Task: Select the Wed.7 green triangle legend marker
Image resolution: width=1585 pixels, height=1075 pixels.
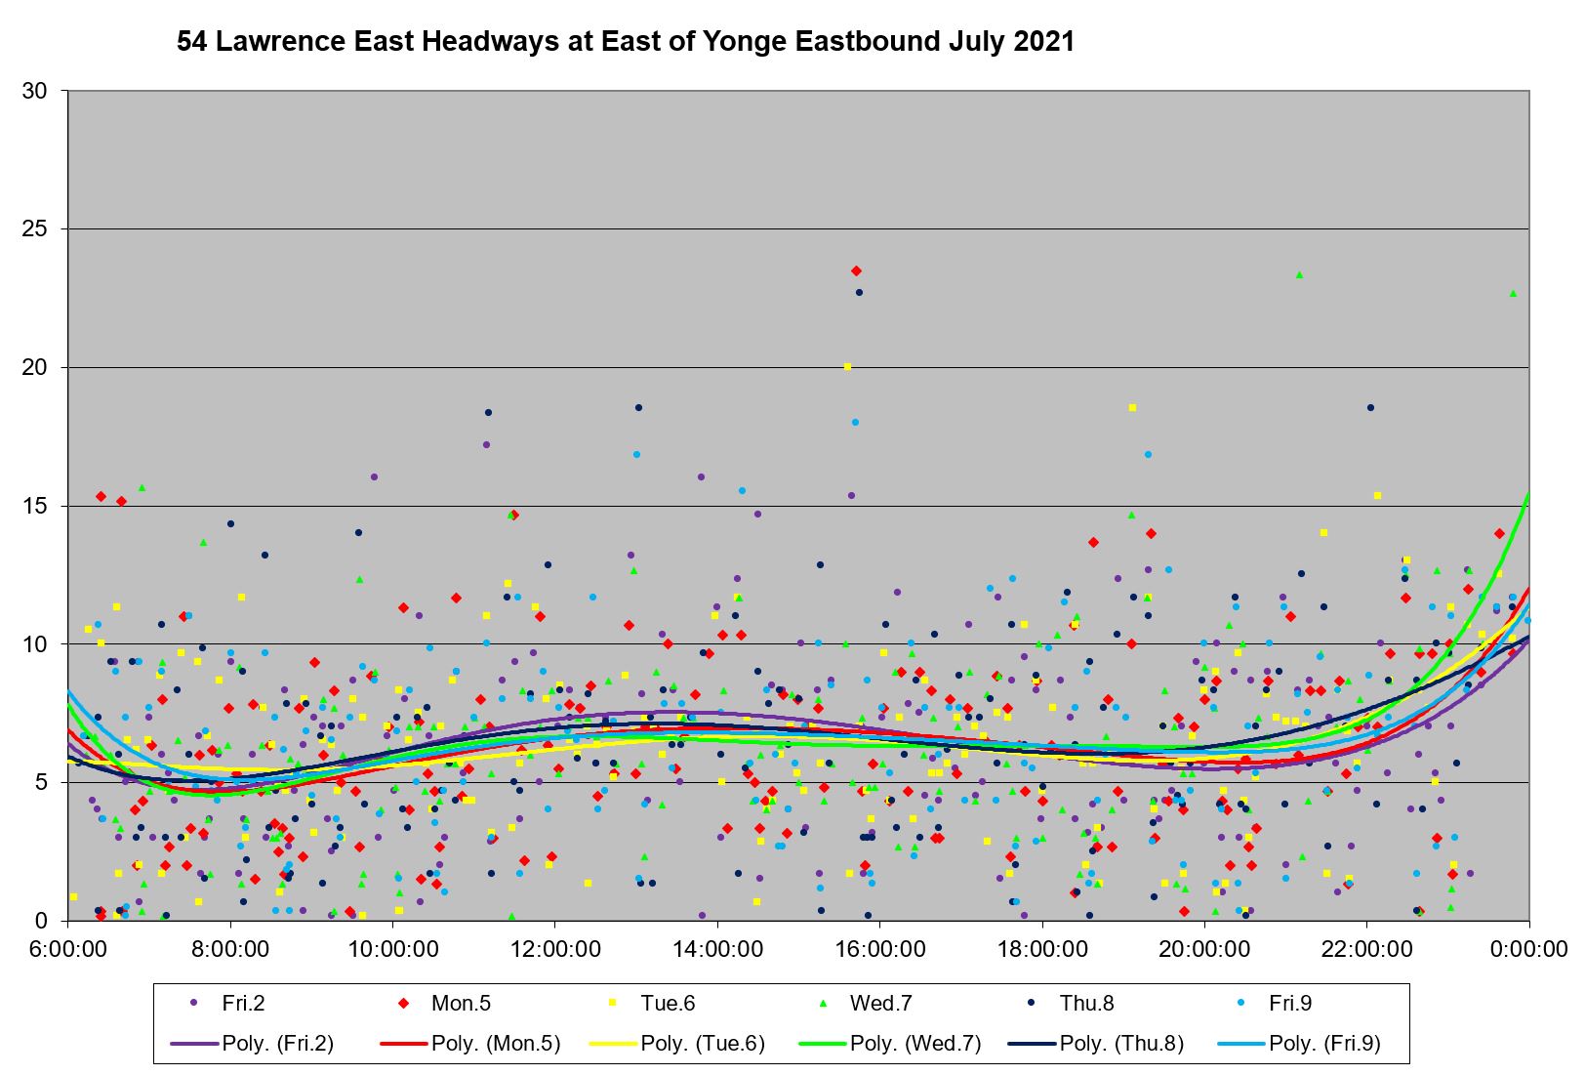Action: pos(822,1003)
